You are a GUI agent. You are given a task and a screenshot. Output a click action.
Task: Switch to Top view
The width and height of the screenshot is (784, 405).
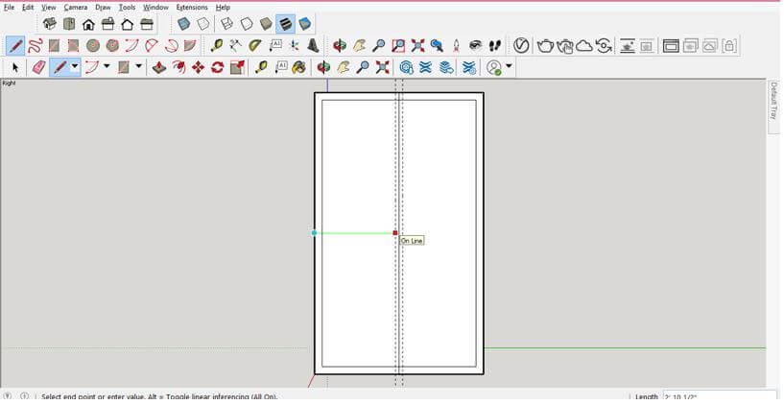click(69, 23)
